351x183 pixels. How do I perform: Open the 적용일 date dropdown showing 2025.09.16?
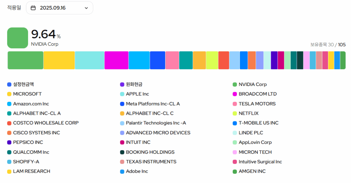coord(60,8)
